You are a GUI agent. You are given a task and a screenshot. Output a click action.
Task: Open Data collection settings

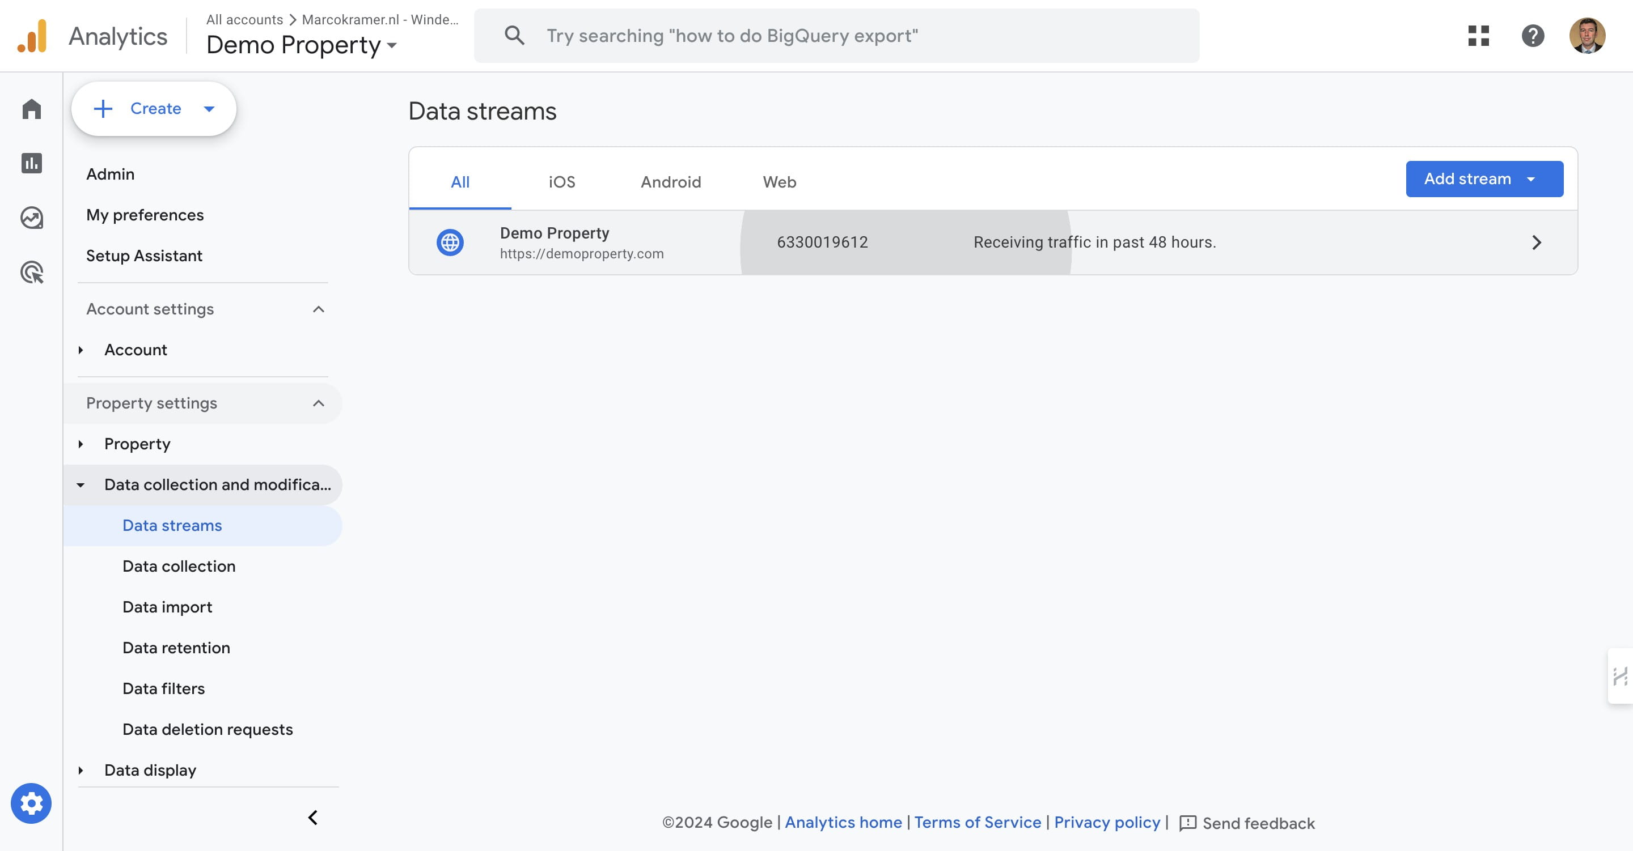(179, 566)
